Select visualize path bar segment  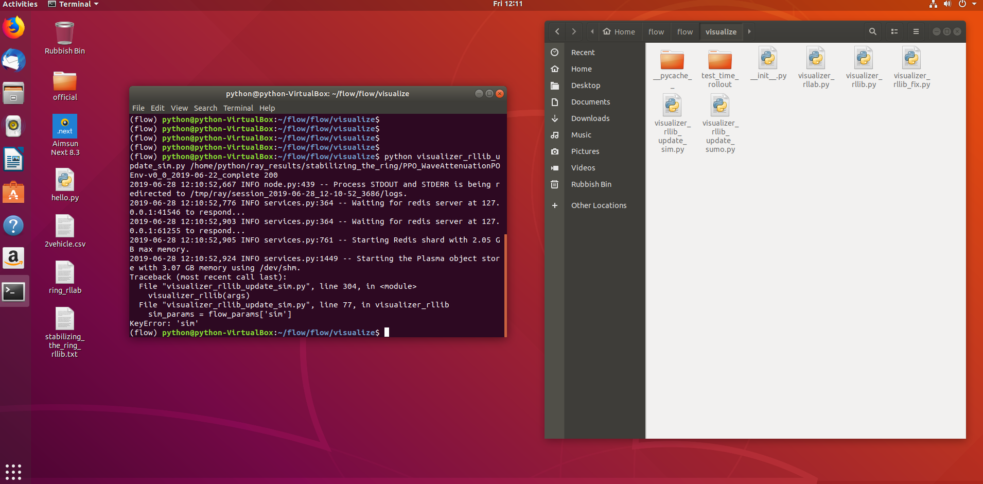coord(721,31)
